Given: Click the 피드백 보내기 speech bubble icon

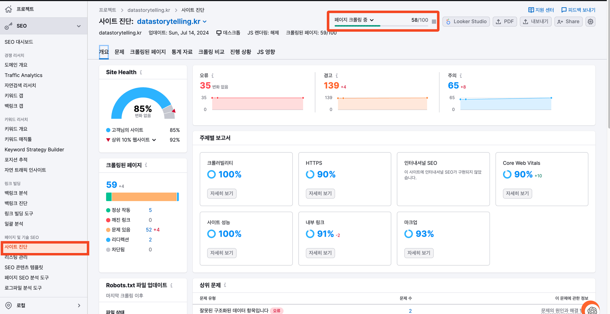Looking at the screenshot, I should [x=564, y=10].
